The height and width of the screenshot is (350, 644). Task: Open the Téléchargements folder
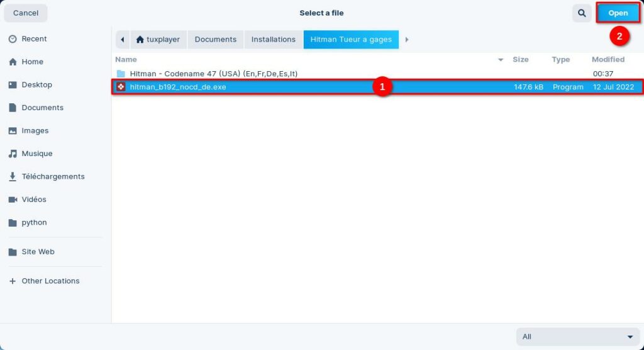tap(53, 177)
